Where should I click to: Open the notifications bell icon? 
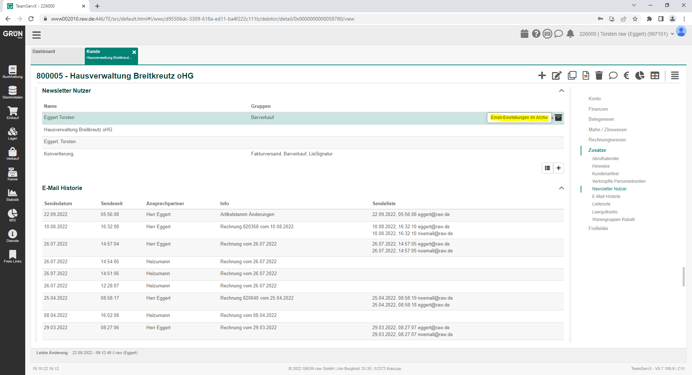(x=570, y=34)
